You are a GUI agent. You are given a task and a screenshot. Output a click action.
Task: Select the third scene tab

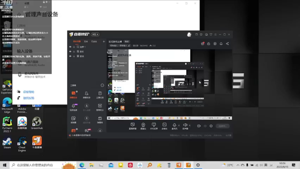coord(94,41)
